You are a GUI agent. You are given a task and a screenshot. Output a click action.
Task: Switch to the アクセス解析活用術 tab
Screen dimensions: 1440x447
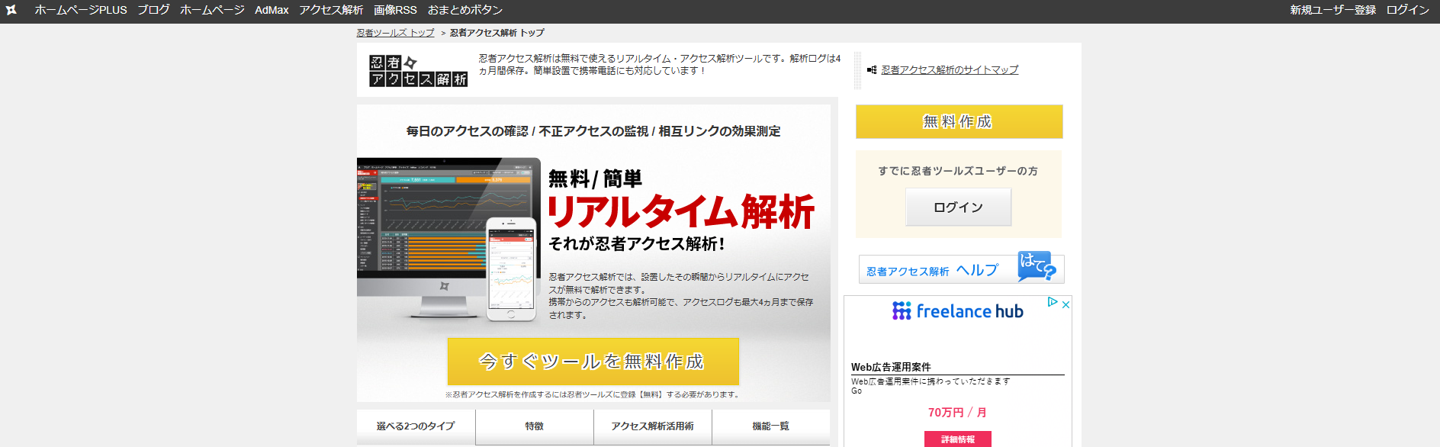(x=652, y=426)
